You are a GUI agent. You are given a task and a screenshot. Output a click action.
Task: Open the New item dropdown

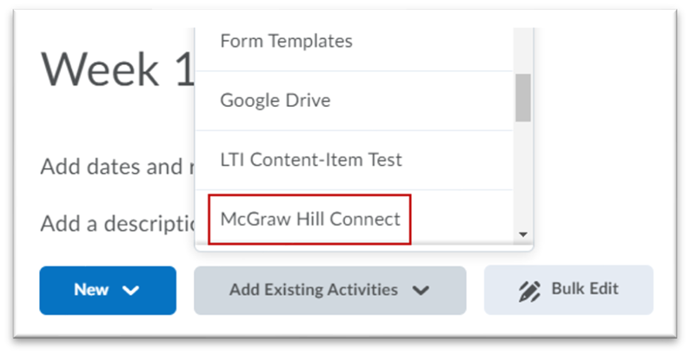tap(107, 290)
